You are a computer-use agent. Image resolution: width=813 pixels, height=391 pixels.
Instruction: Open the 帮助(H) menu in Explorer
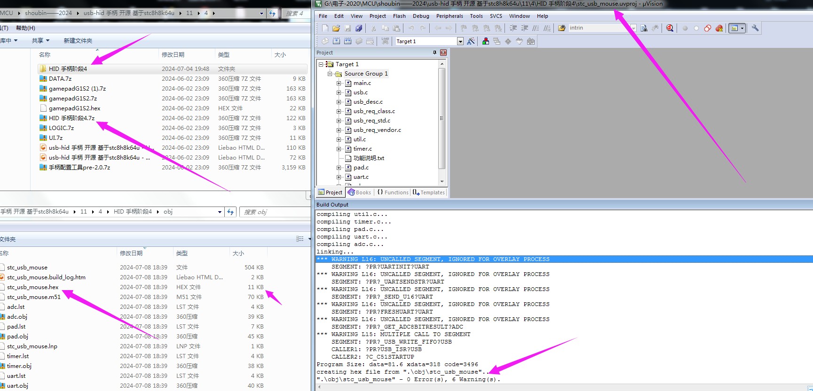pos(25,28)
